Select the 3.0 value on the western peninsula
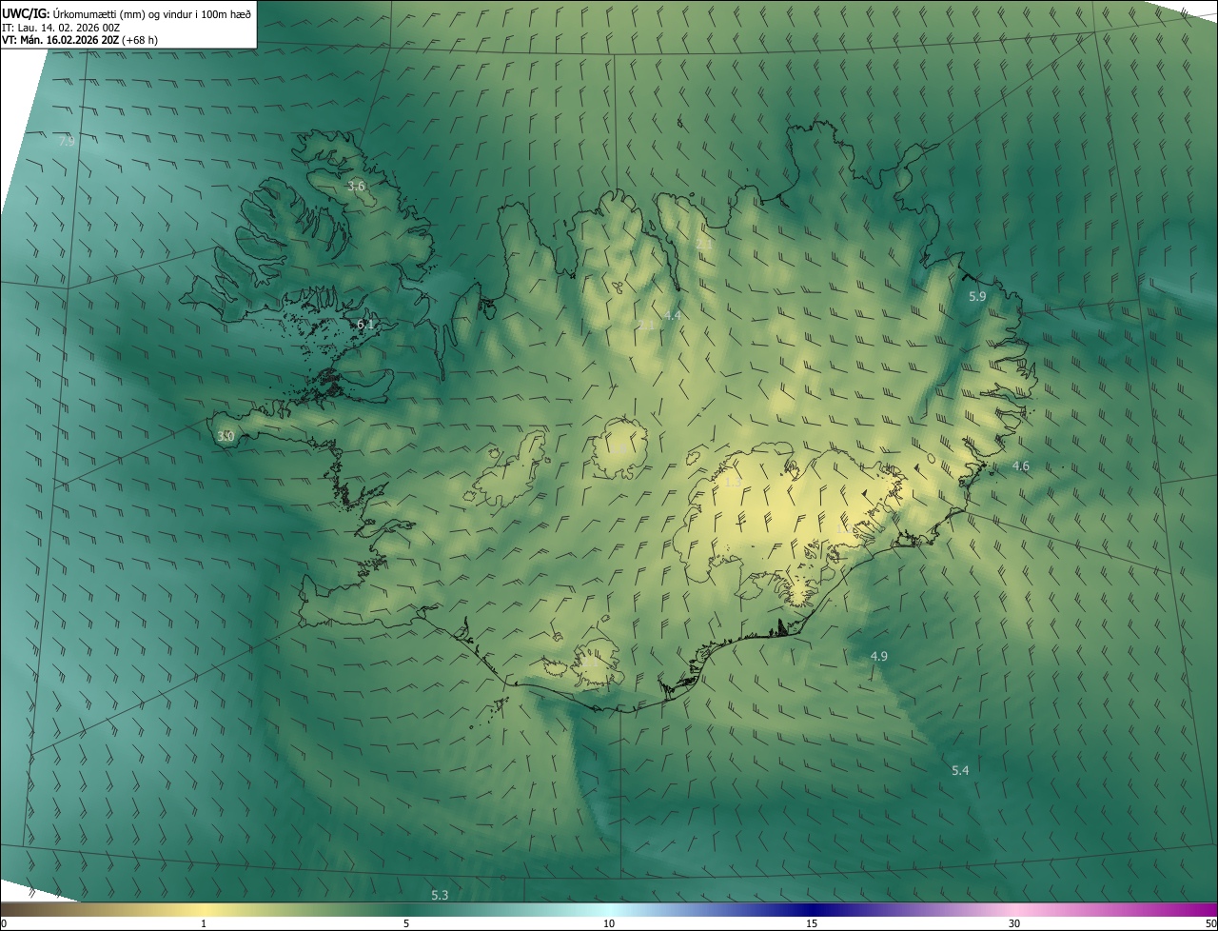 point(226,436)
